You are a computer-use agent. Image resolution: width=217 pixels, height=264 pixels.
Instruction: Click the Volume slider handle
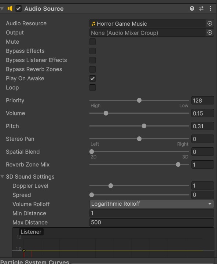106,113
